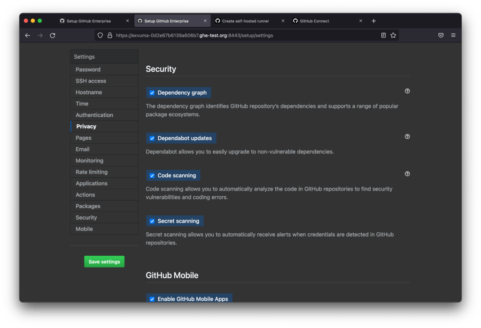Click the GitHub Mobile section heading
This screenshot has height=328, width=481.
(x=172, y=275)
